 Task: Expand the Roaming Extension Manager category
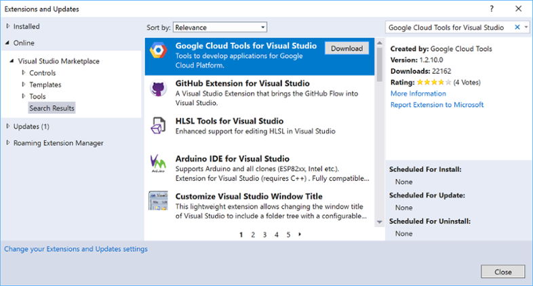tap(8, 142)
